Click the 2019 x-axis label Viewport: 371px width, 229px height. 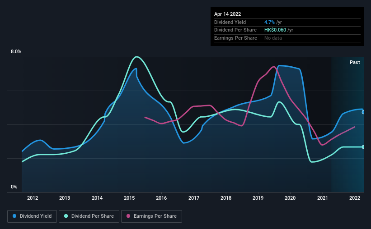click(x=258, y=198)
